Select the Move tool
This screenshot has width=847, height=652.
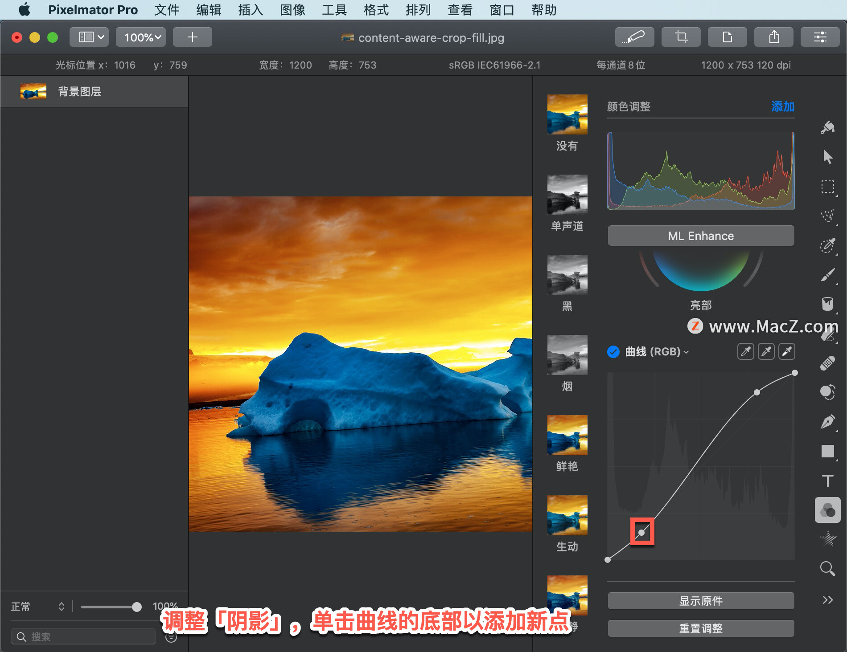click(x=828, y=157)
